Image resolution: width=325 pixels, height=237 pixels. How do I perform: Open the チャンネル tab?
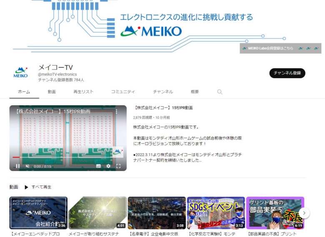[163, 91]
